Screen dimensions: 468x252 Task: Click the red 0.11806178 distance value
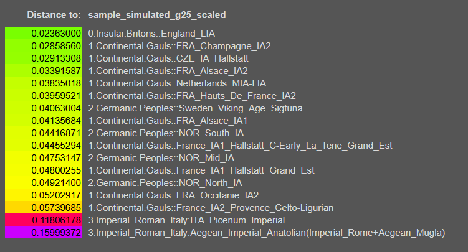pos(44,220)
